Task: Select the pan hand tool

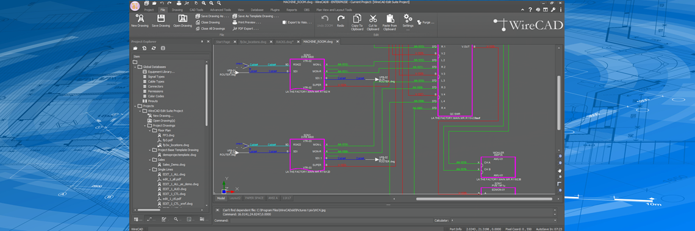Action: (x=559, y=170)
